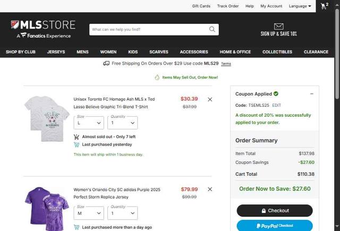Go to My Account
Screen dimensions: 340x231
click(x=271, y=6)
